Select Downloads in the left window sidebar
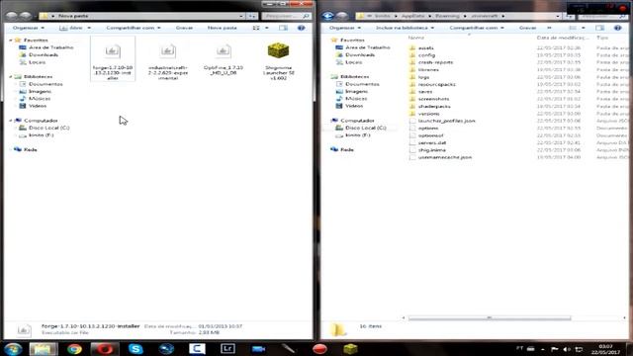 pyautogui.click(x=44, y=54)
